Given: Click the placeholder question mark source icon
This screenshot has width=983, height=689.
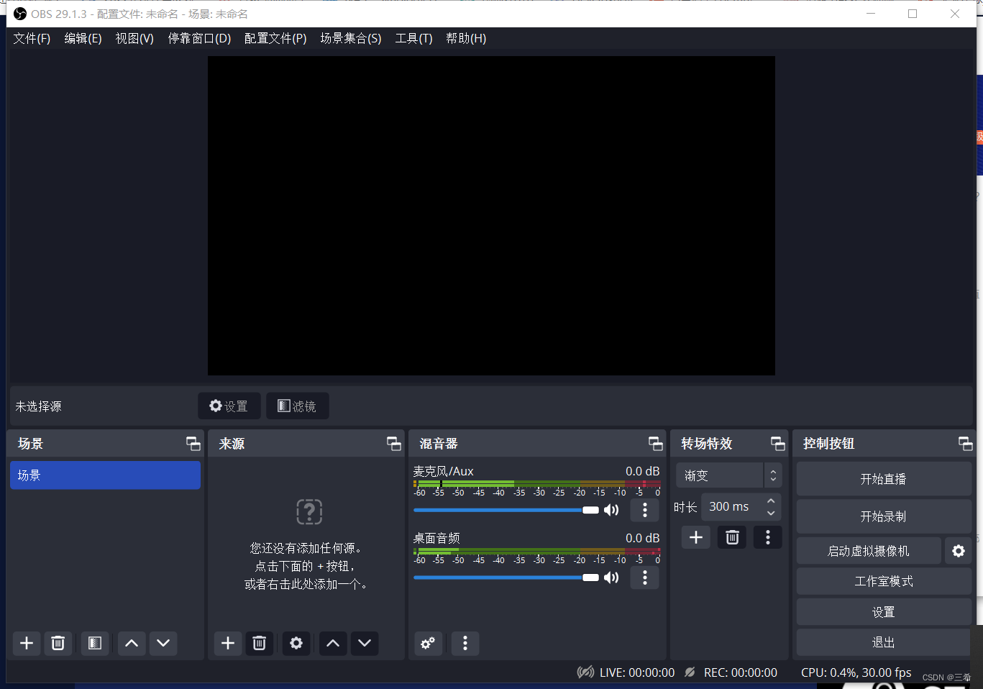Looking at the screenshot, I should [309, 512].
